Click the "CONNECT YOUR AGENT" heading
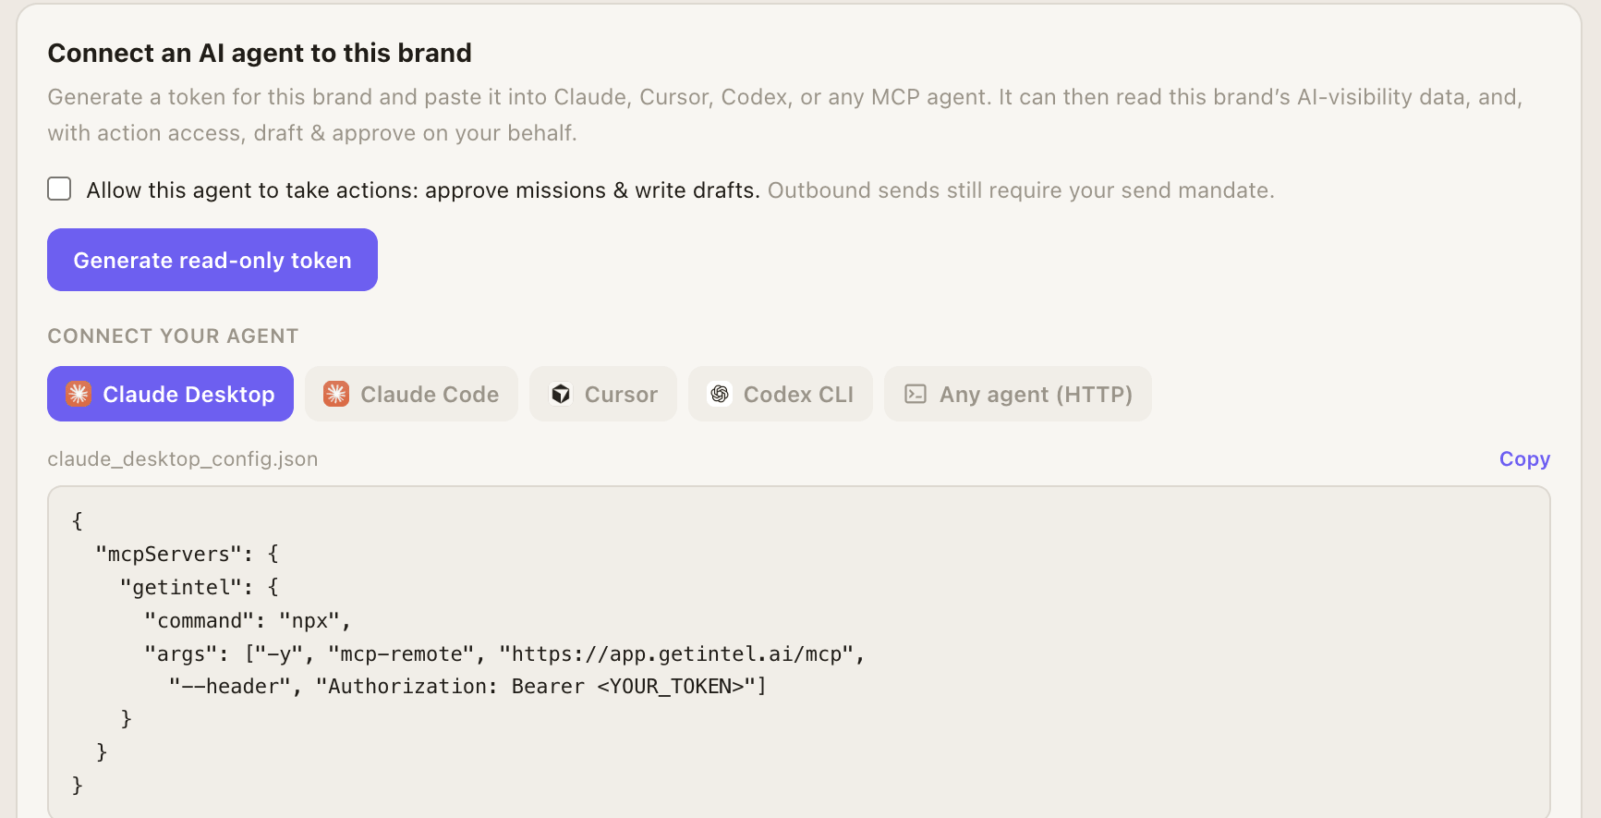This screenshot has width=1601, height=818. tap(173, 336)
